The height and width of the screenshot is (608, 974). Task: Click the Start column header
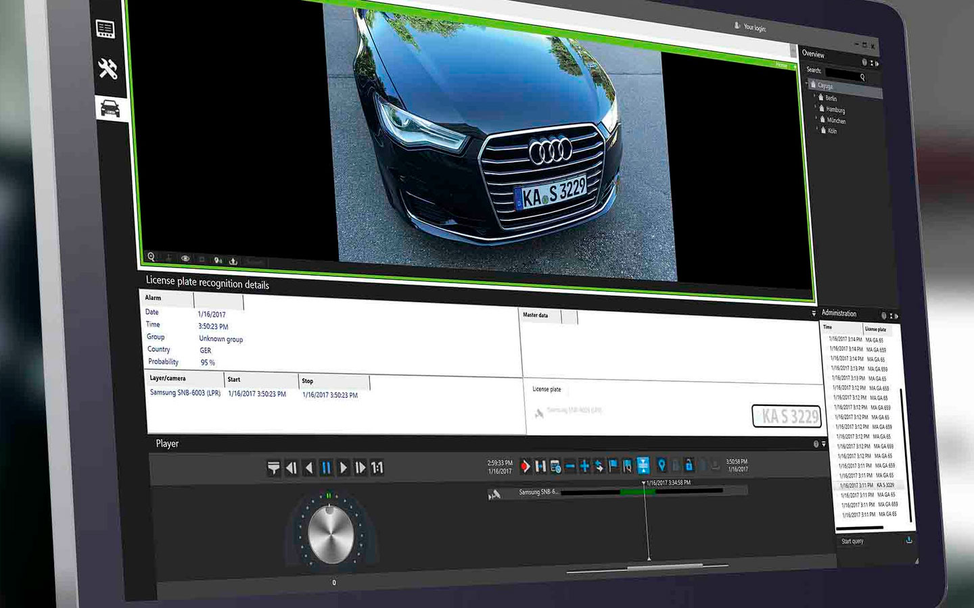click(x=234, y=380)
